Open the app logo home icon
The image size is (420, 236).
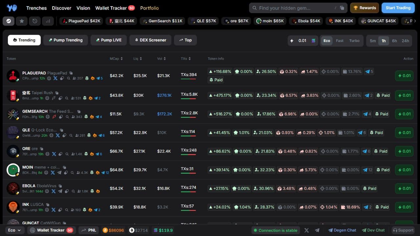pos(12,8)
